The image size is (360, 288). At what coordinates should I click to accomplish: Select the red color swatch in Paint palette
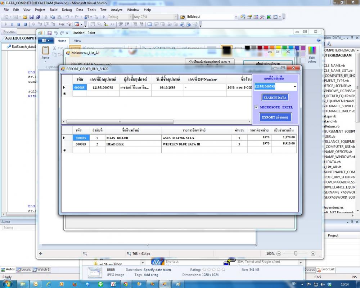point(266,48)
